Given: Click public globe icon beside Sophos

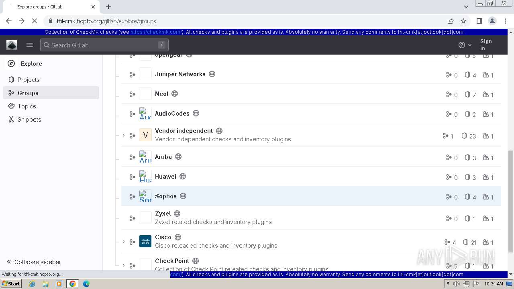Looking at the screenshot, I should 183,196.
